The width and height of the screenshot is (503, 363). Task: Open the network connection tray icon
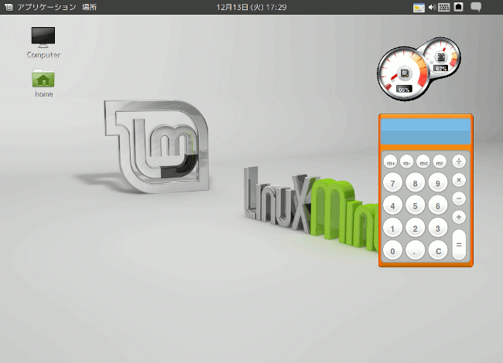459,7
